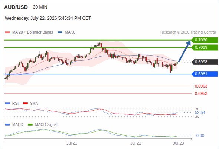219x149 pixels.
Task: Click the MACD blue legend marker
Action: (7, 125)
